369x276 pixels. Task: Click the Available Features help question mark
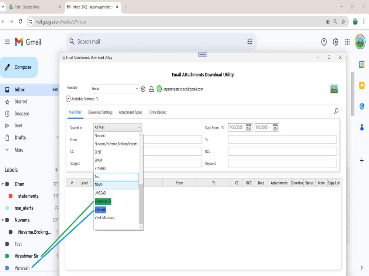97,99
